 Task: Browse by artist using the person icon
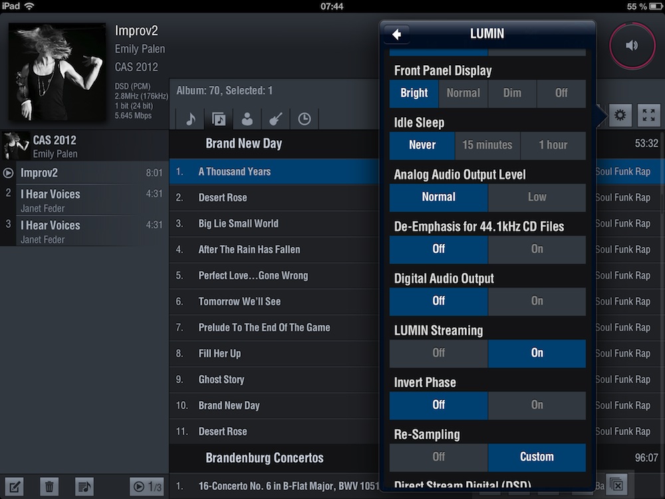pyautogui.click(x=247, y=119)
